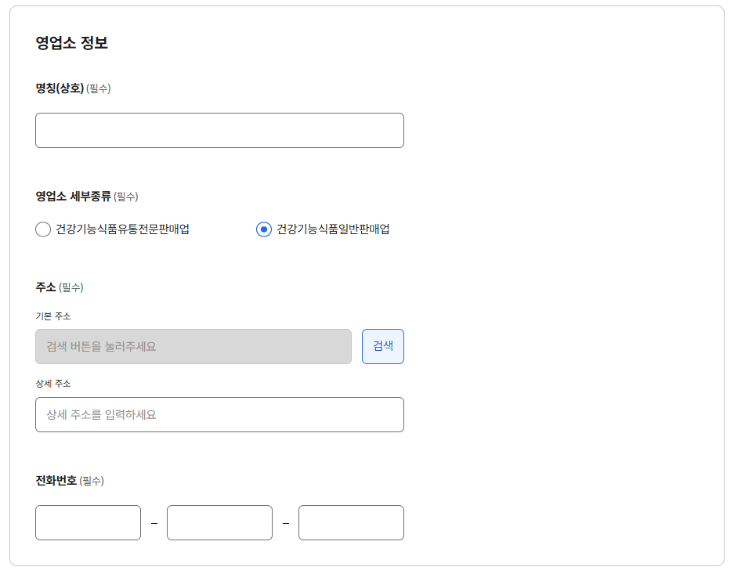Click the disabled 기본 주소 field
734x574 pixels.
point(193,346)
